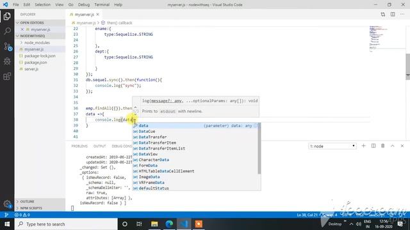Kill the terminal with trash icon
Viewport: 410px width, 230px height.
click(x=383, y=146)
